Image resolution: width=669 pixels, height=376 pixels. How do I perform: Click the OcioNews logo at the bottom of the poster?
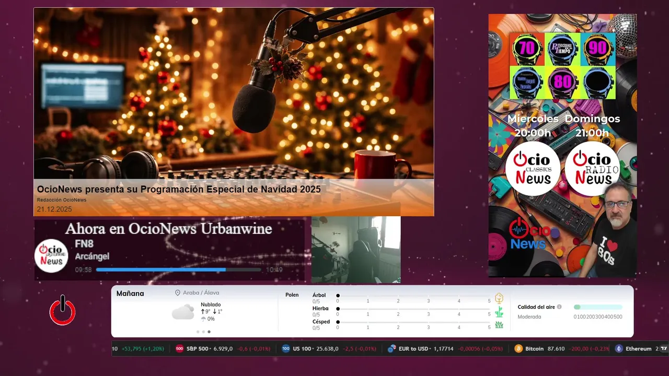pos(529,234)
